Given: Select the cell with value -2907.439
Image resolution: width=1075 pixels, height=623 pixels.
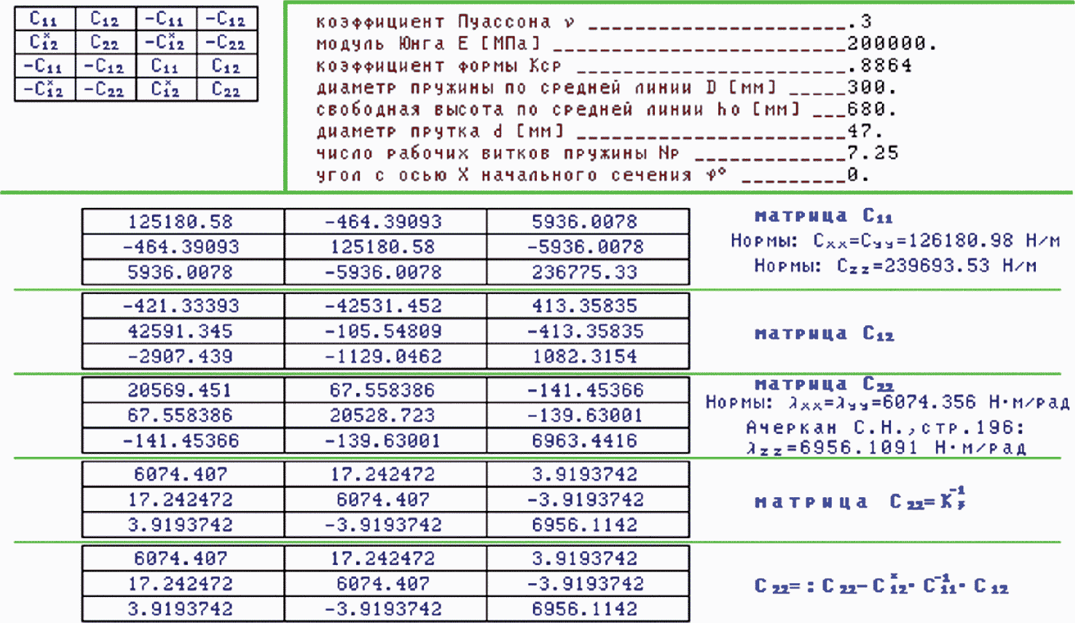Looking at the screenshot, I should tap(182, 356).
